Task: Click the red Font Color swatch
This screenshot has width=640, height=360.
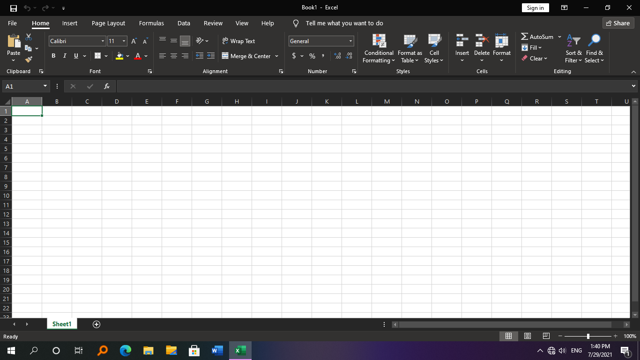Action: (138, 56)
